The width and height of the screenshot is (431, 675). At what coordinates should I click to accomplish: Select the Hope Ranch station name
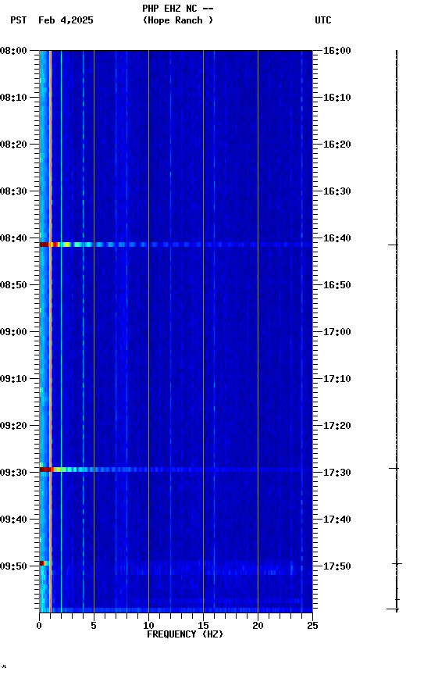[x=178, y=20]
